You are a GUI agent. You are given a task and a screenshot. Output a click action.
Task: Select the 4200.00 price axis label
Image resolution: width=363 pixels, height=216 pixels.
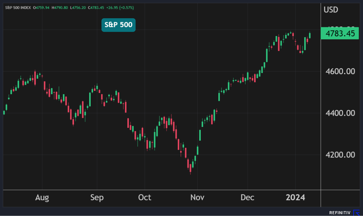coord(340,155)
